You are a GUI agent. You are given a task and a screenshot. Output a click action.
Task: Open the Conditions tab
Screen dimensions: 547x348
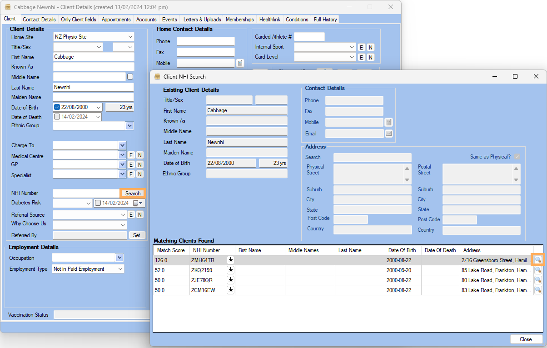[x=297, y=20]
